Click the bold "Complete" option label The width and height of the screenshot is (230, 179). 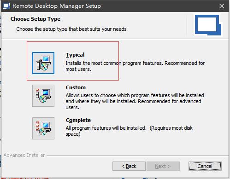pos(78,120)
